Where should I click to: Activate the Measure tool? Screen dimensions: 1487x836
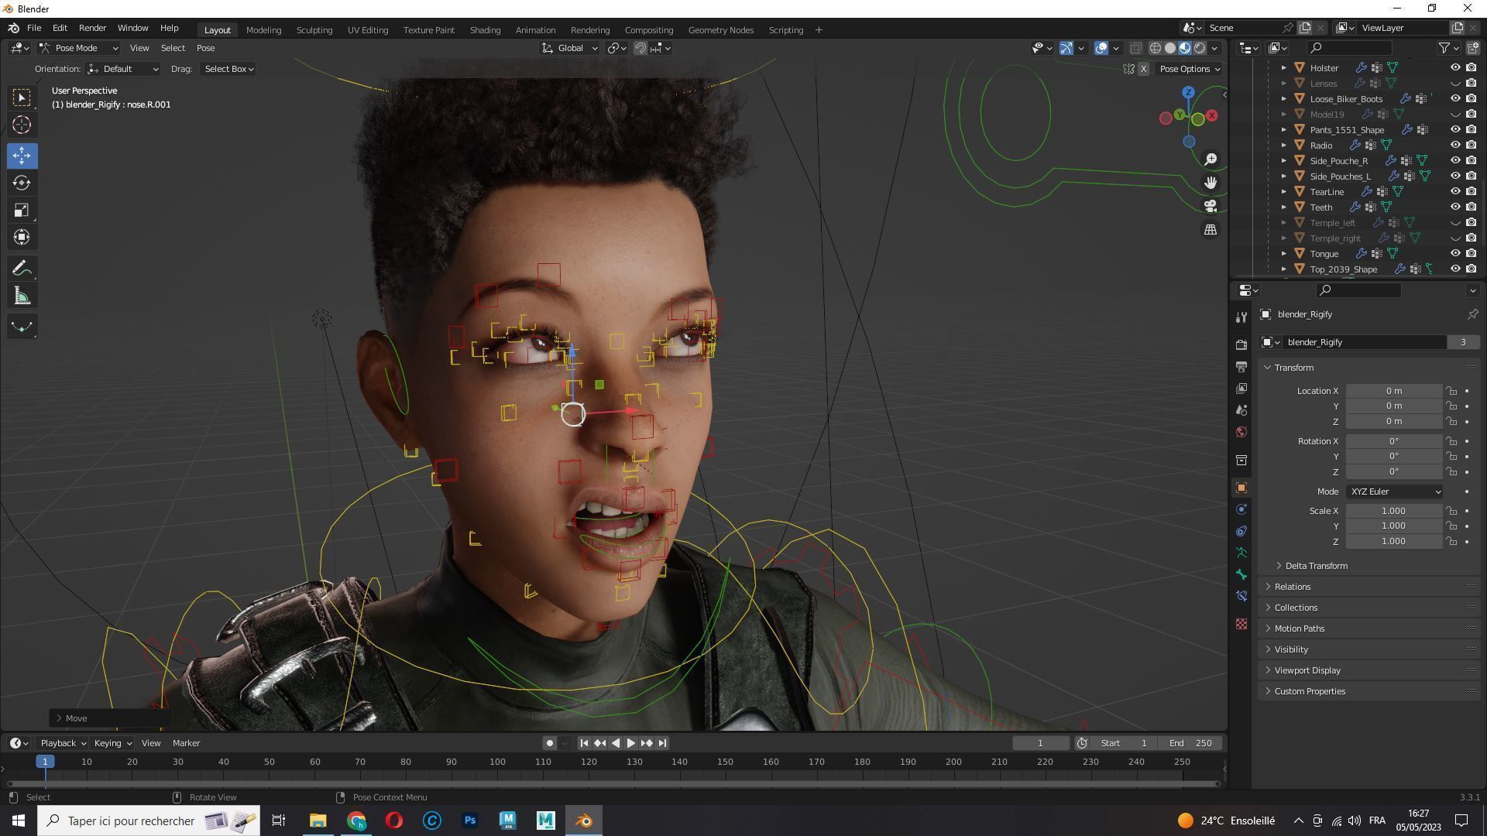[x=22, y=295]
